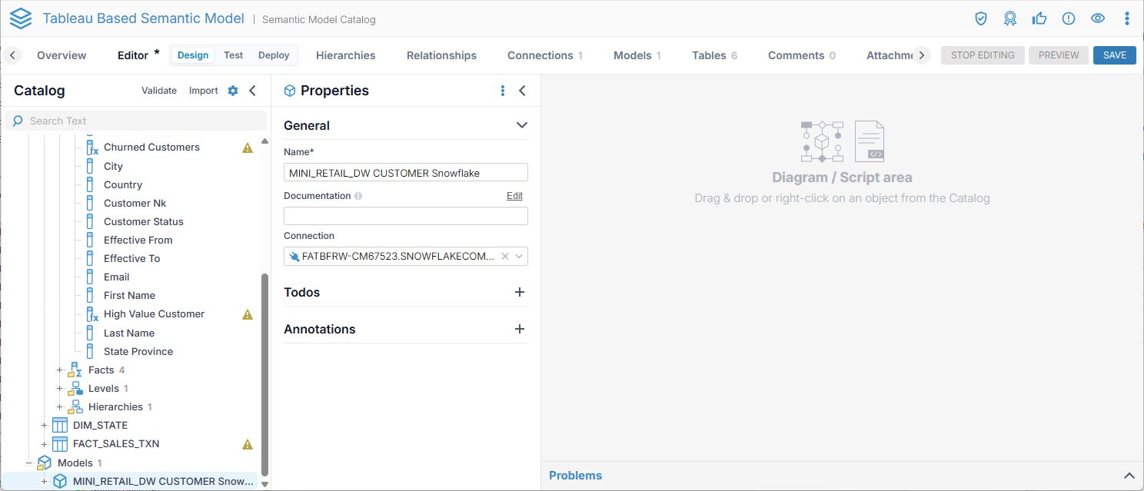Viewport: 1144px width, 491px height.
Task: Switch editor to Deploy mode
Action: pos(274,55)
